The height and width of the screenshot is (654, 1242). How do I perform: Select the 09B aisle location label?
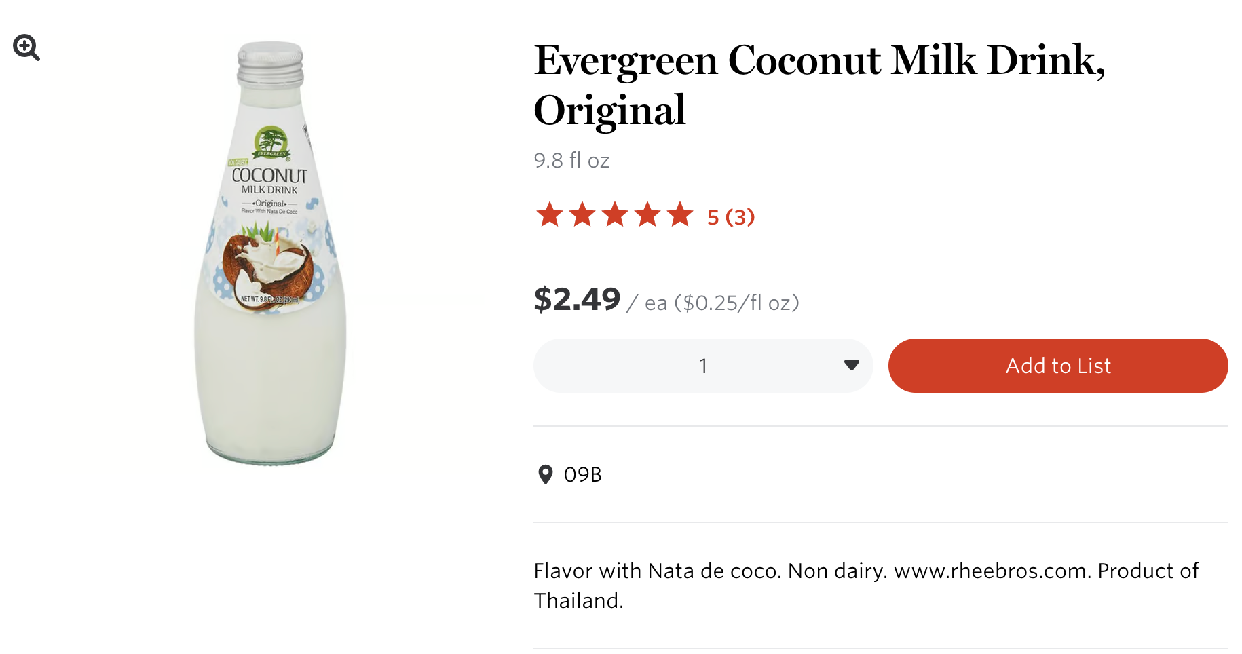582,475
